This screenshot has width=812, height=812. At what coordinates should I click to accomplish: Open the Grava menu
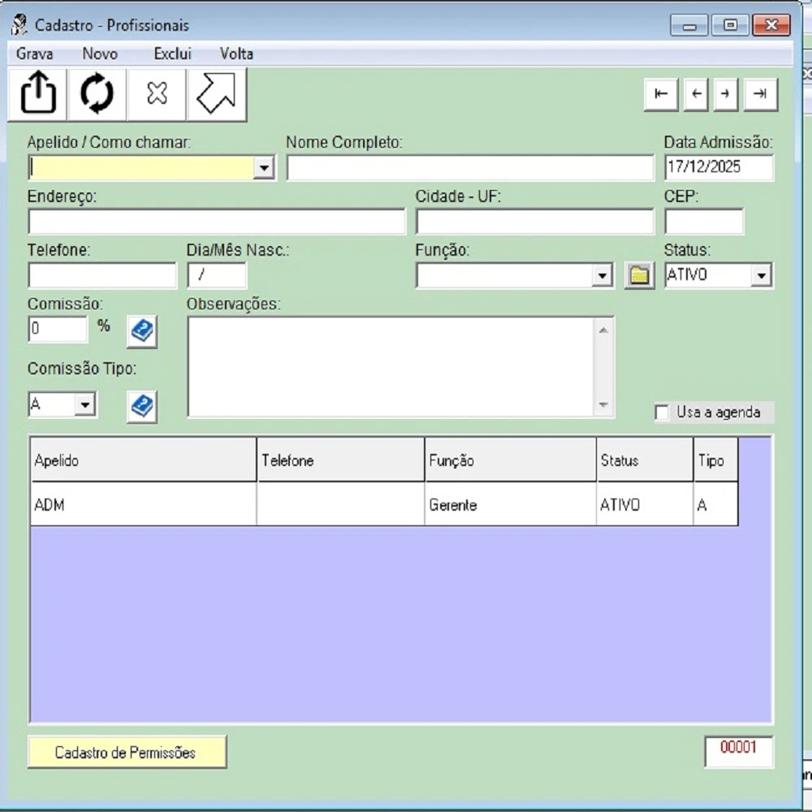pyautogui.click(x=34, y=54)
